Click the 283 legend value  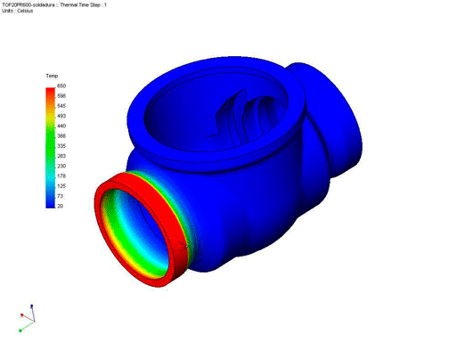(61, 156)
